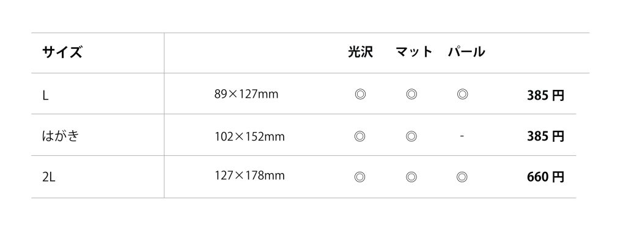Click the 光沢 column header

pos(361,52)
